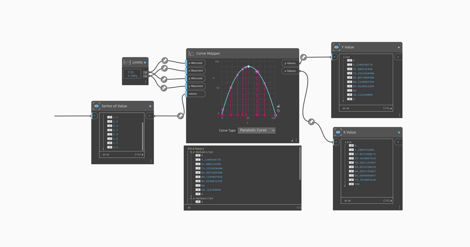Open the three-dot menu on Curve Mapper node
The width and height of the screenshot is (470, 247).
click(296, 140)
